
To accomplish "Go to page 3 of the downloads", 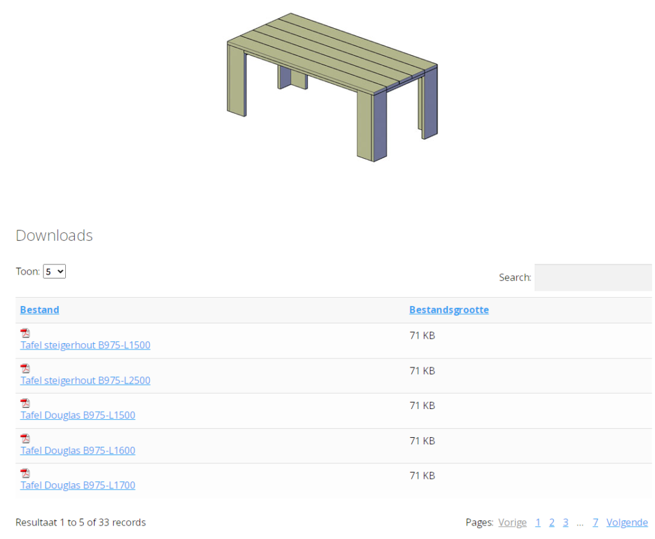I will coord(565,522).
